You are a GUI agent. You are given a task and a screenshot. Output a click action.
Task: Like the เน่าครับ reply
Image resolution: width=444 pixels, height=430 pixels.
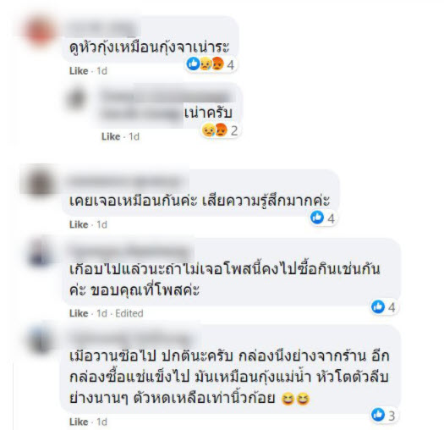tap(111, 136)
